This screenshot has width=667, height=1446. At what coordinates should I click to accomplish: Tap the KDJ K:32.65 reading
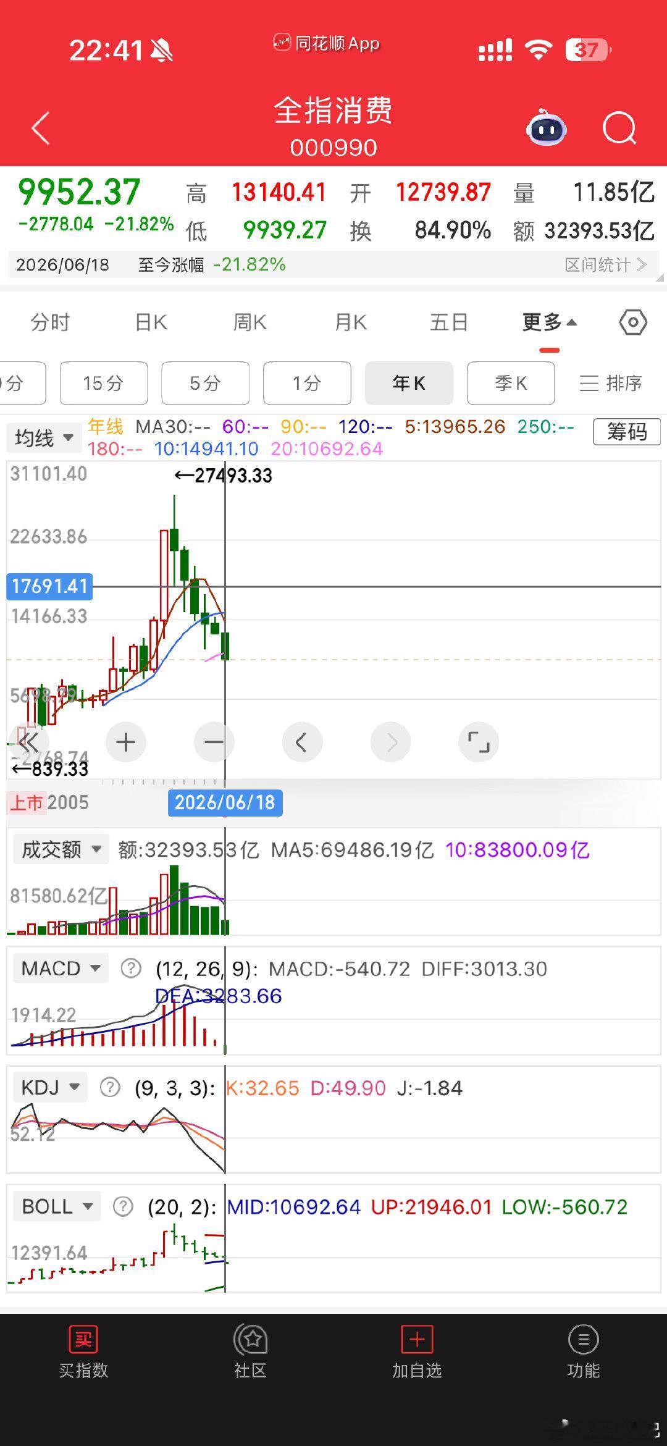click(x=262, y=1088)
